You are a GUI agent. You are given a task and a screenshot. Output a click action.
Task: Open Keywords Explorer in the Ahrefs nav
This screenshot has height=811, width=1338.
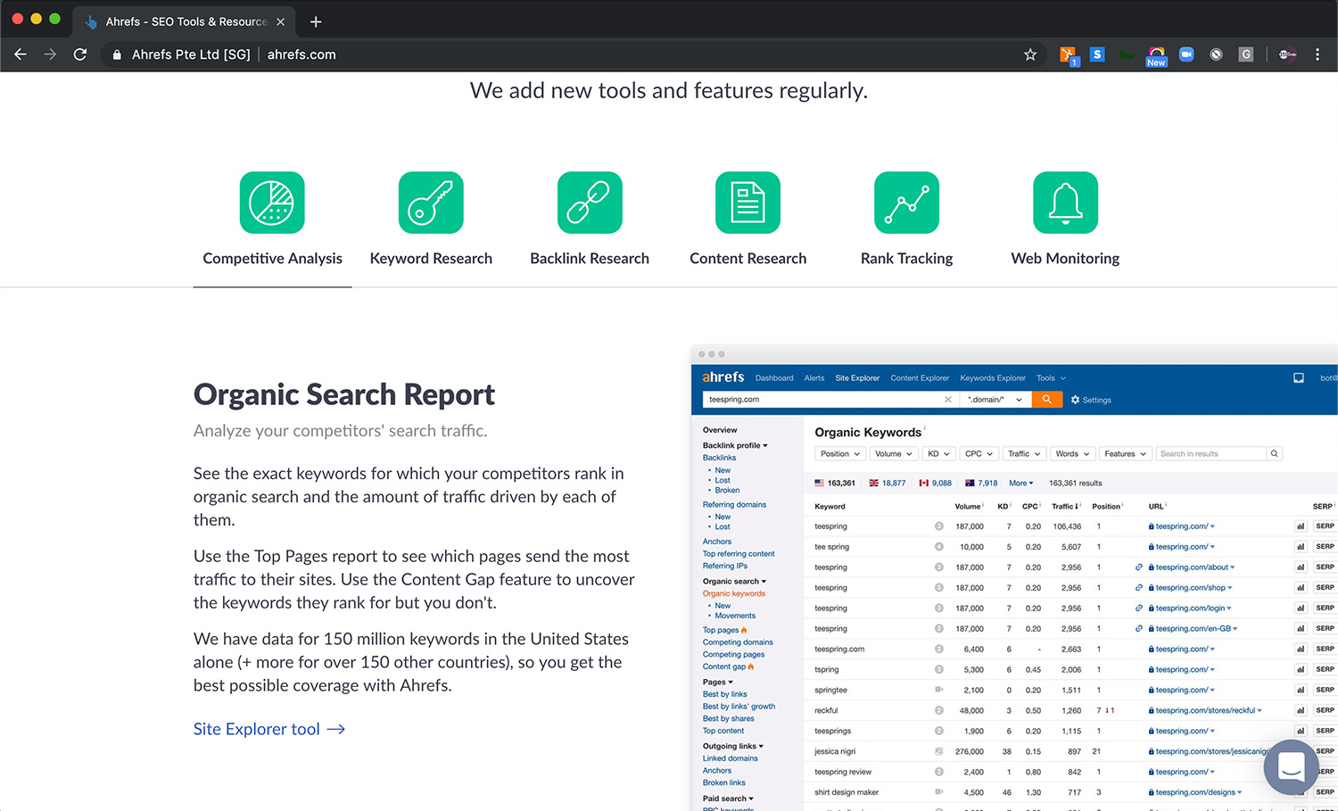993,378
